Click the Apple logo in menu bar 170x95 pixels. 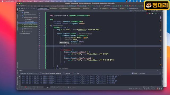pyautogui.click(x=2, y=1)
